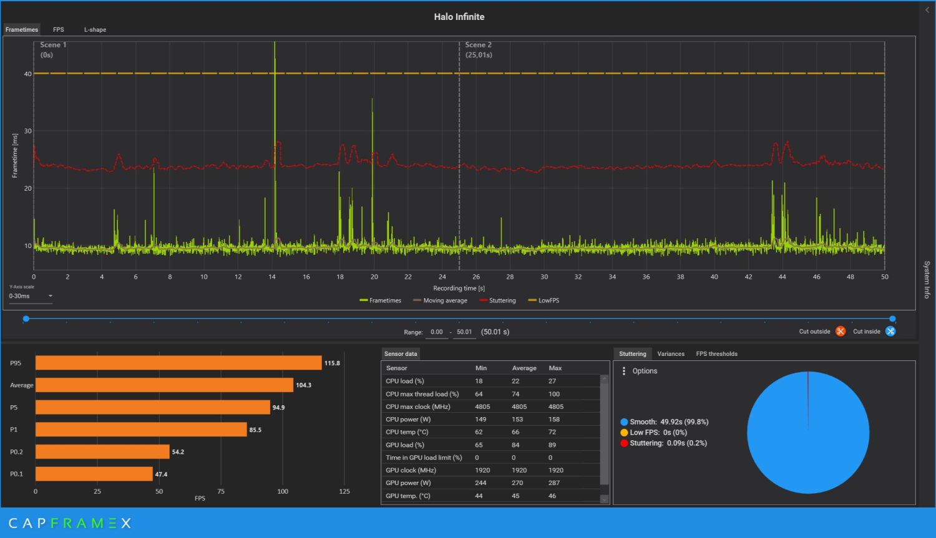This screenshot has width=936, height=538.
Task: Click the vertical System Info label
Action: (x=927, y=279)
